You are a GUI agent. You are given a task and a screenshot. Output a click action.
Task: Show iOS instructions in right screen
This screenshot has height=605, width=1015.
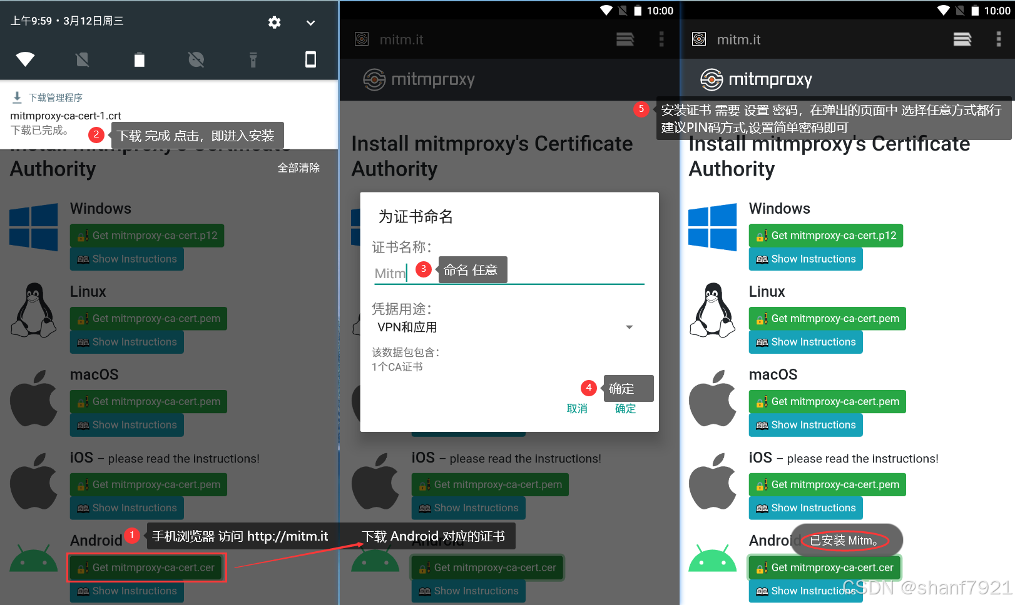click(806, 508)
